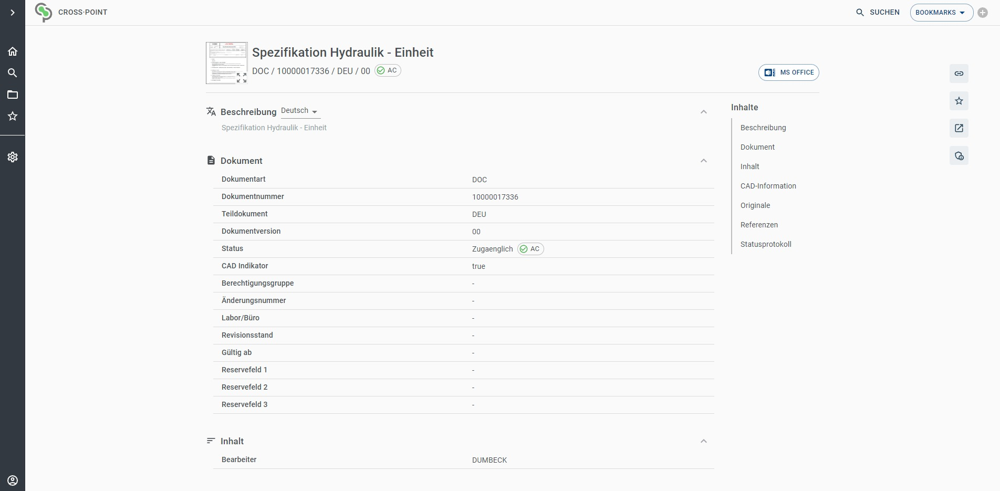
Task: Jump to Statusprotokoll in Inhalte list
Action: (x=766, y=244)
